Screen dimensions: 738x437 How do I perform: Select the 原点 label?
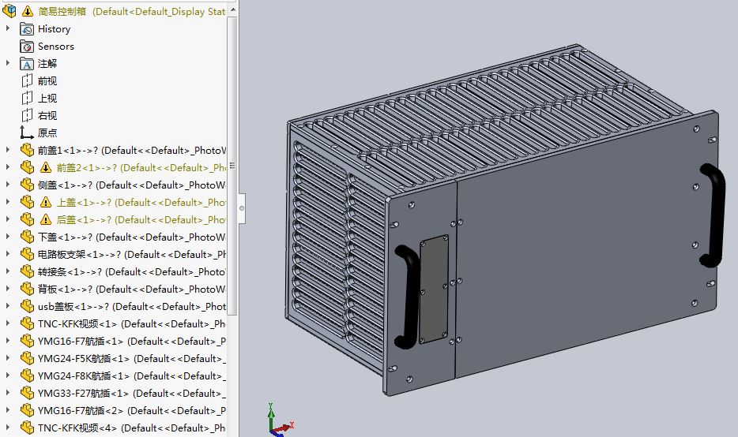47,133
